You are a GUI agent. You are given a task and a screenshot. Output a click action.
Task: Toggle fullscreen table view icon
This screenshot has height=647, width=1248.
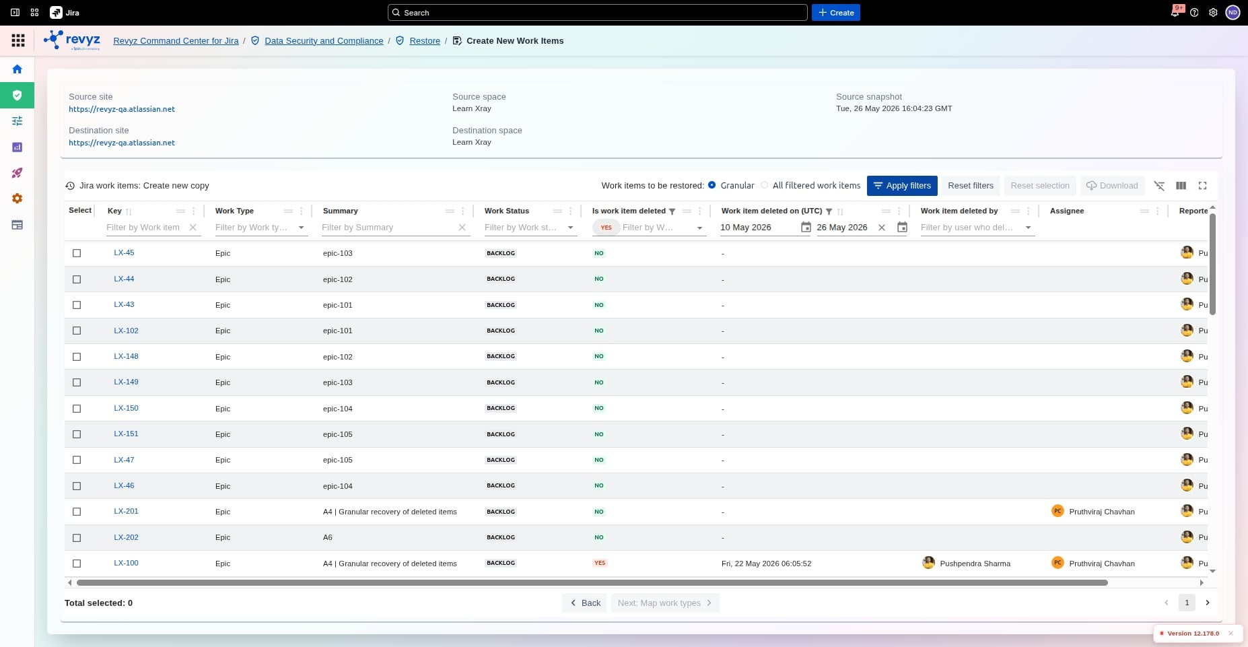point(1202,186)
